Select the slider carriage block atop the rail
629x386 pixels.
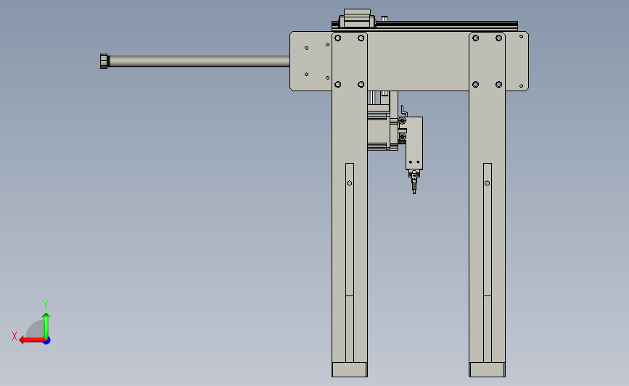tap(357, 18)
